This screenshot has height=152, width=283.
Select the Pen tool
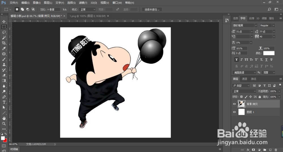point(4,97)
